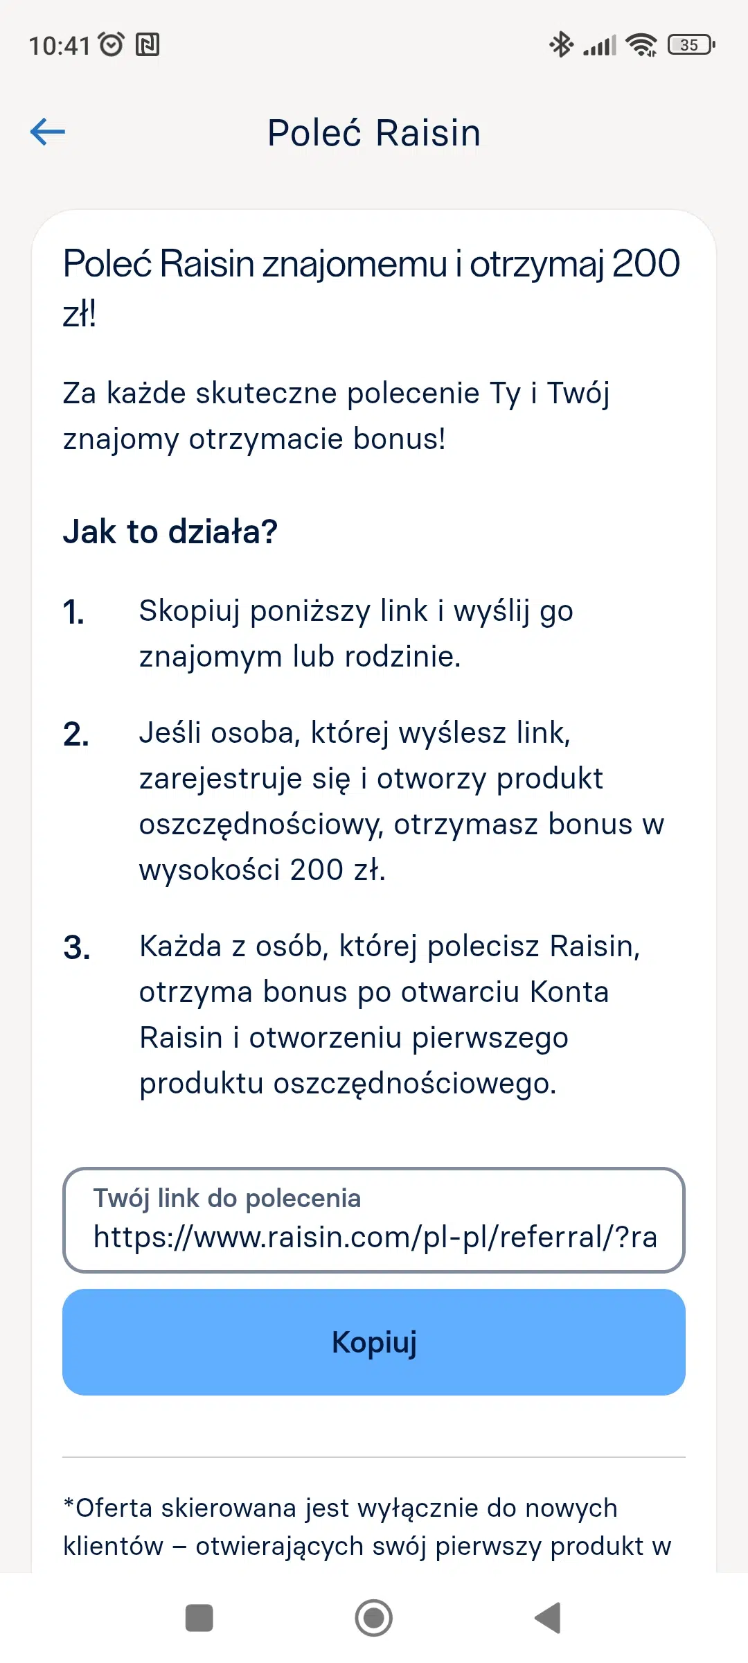This screenshot has height=1663, width=748.
Task: Tap step 2 about the 200 zł bonus
Action: 401,801
